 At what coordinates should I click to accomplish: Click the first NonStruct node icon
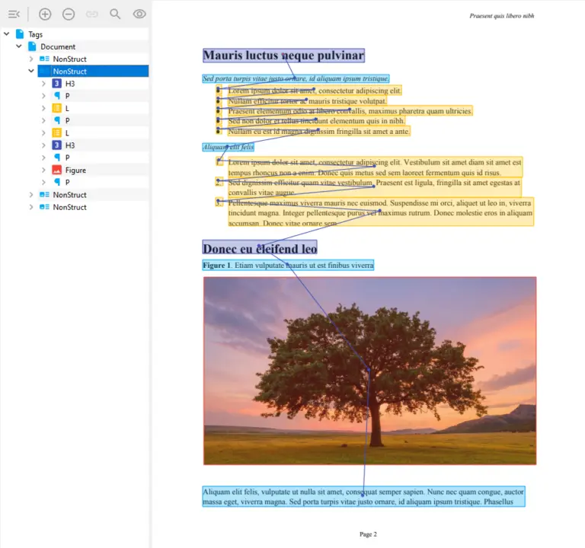[44, 59]
